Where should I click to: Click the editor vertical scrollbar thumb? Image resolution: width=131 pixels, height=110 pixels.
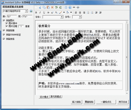[127, 57]
